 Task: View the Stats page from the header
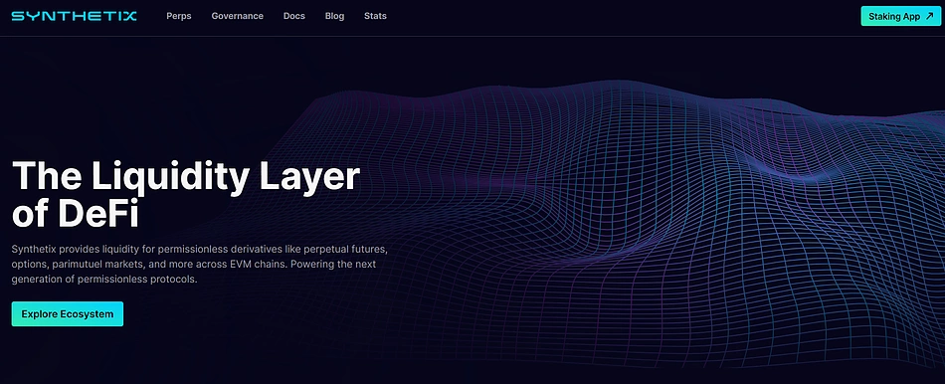[375, 16]
